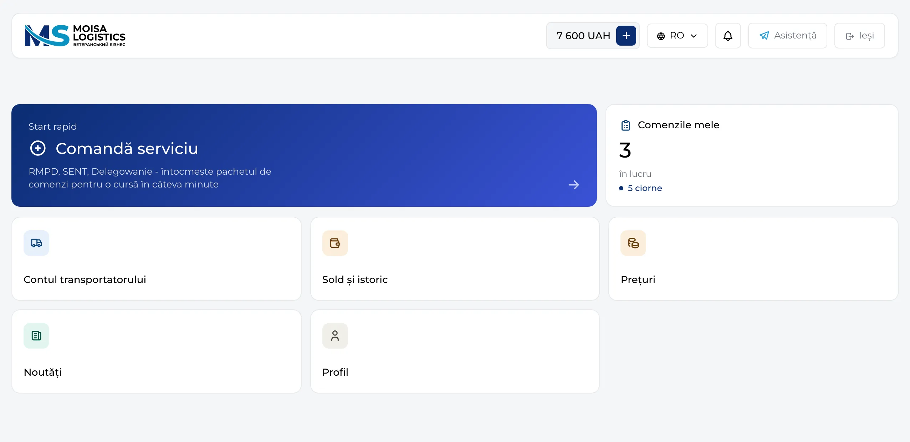Click the globe language icon
The width and height of the screenshot is (910, 442).
pyautogui.click(x=661, y=36)
